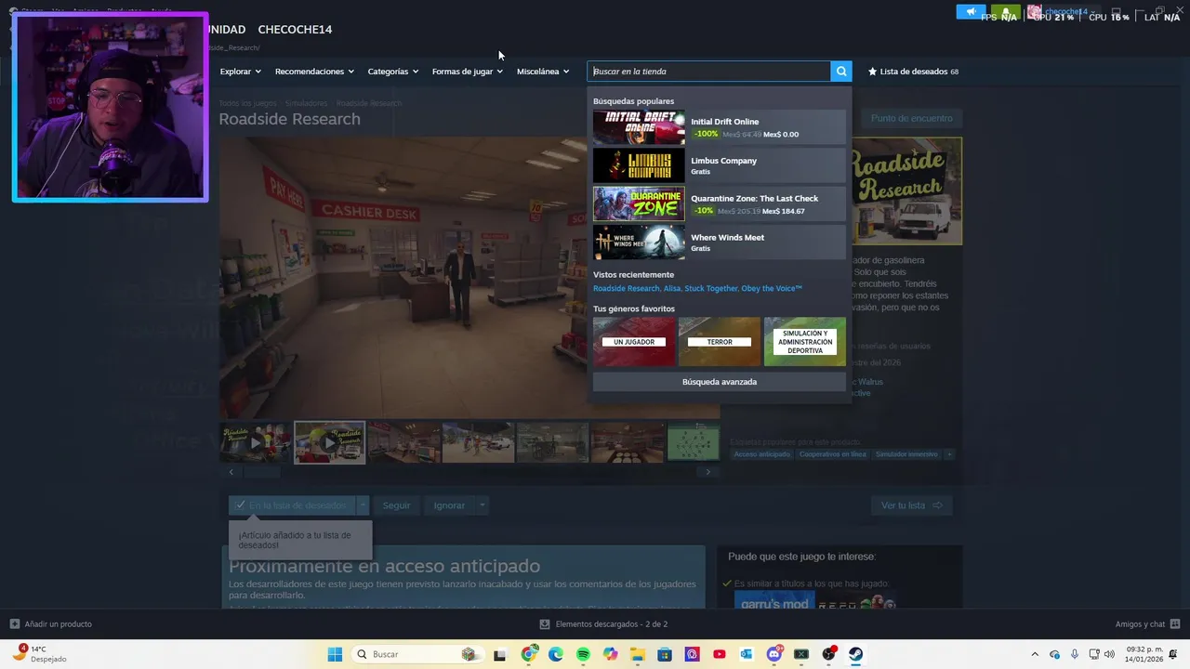Click the Initial Drift Online thumbnail image

[639, 127]
